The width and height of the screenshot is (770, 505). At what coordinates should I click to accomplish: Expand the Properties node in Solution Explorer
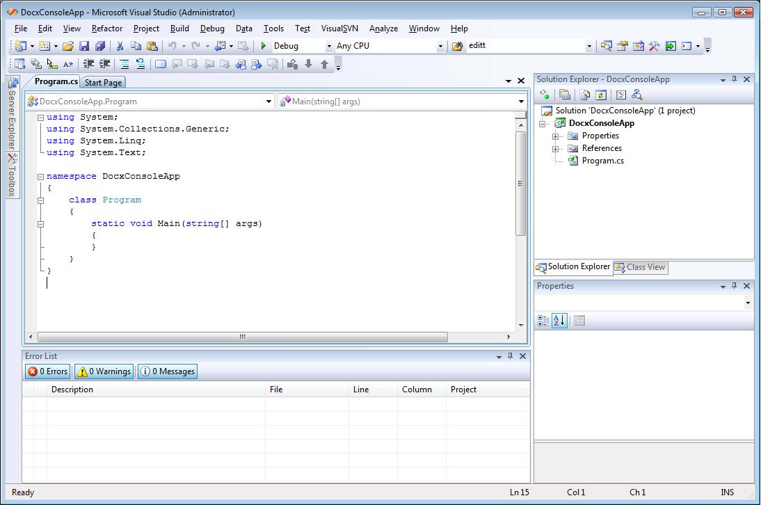pyautogui.click(x=555, y=136)
